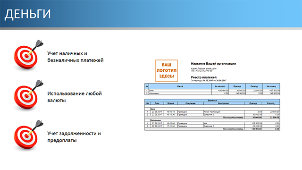The width and height of the screenshot is (302, 170).
Task: Click the text "Учет задолженности и предоплаты"
Action: click(x=74, y=137)
